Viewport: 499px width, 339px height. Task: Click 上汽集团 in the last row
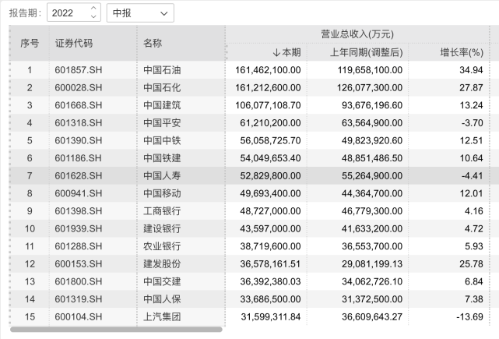[x=162, y=316]
